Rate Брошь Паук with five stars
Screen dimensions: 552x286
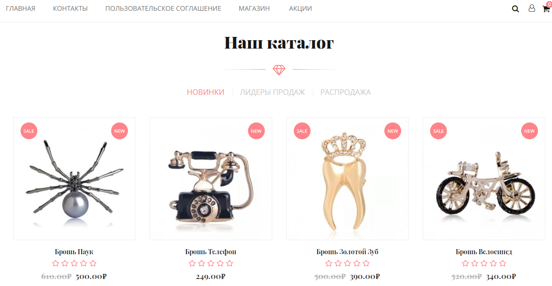click(93, 263)
